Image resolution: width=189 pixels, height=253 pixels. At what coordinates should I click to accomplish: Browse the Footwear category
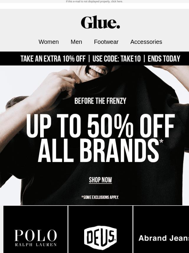pyautogui.click(x=106, y=42)
